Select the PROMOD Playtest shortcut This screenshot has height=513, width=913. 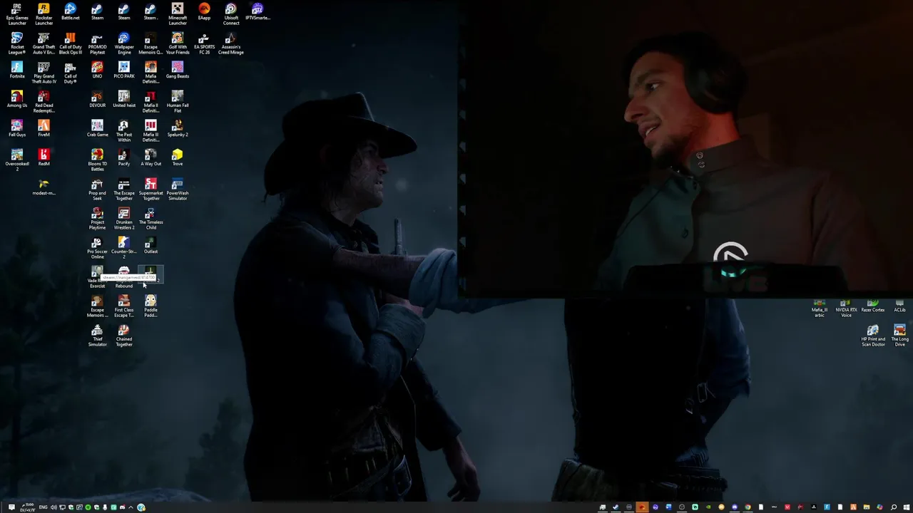point(97,43)
